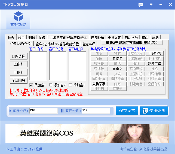The width and height of the screenshot is (175, 154).
Task: Click the run play triangle icon
Action: (10, 111)
